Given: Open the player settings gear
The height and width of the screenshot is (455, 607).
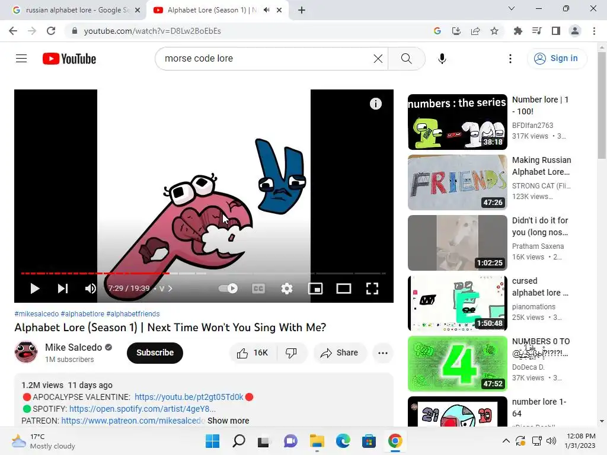Looking at the screenshot, I should tap(287, 289).
